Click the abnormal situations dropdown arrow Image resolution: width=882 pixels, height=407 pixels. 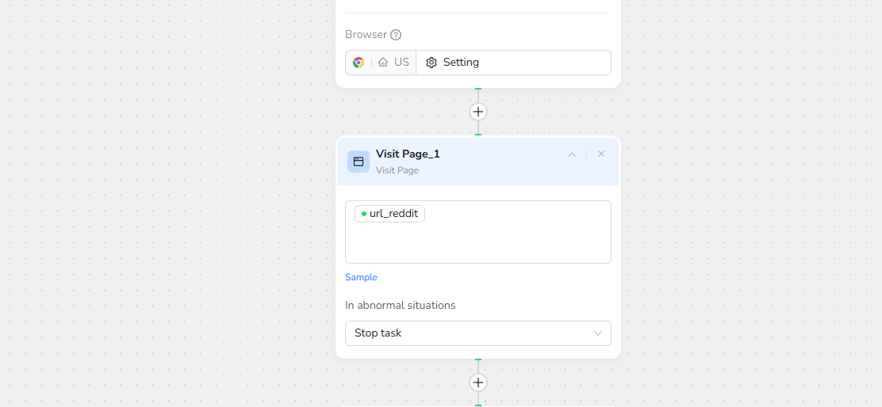(598, 333)
